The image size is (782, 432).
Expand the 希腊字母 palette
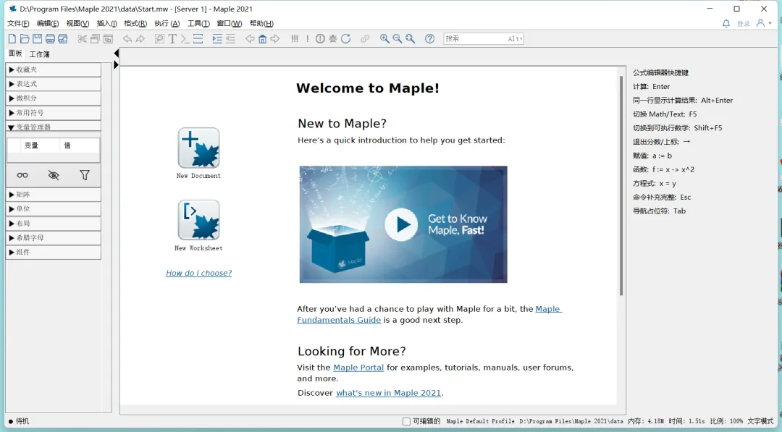pyautogui.click(x=54, y=237)
